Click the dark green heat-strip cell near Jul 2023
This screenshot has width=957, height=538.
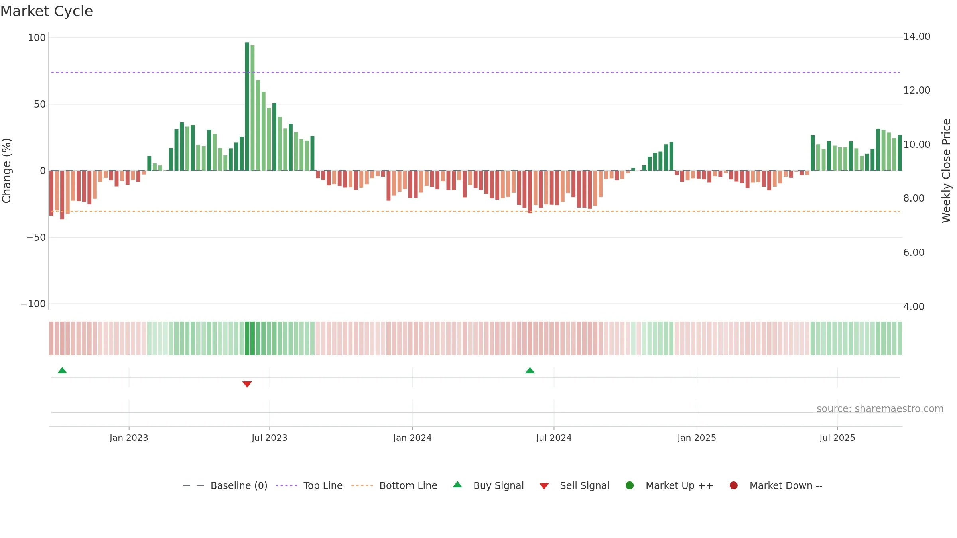click(247, 338)
